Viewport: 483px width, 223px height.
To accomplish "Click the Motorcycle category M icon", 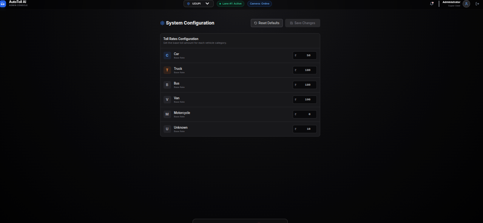I will tap(167, 114).
